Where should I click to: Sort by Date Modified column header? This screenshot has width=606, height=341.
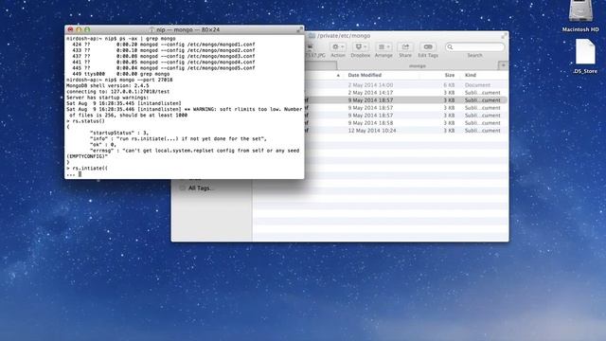click(x=365, y=75)
